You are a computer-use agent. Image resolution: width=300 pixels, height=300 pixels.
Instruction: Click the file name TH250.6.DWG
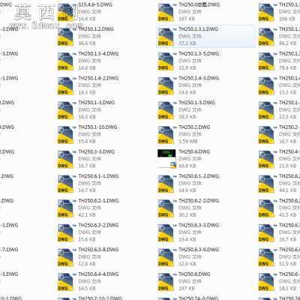coord(194,274)
